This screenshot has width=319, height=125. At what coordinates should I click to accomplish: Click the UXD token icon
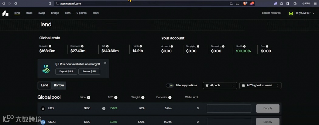pyautogui.click(x=43, y=109)
